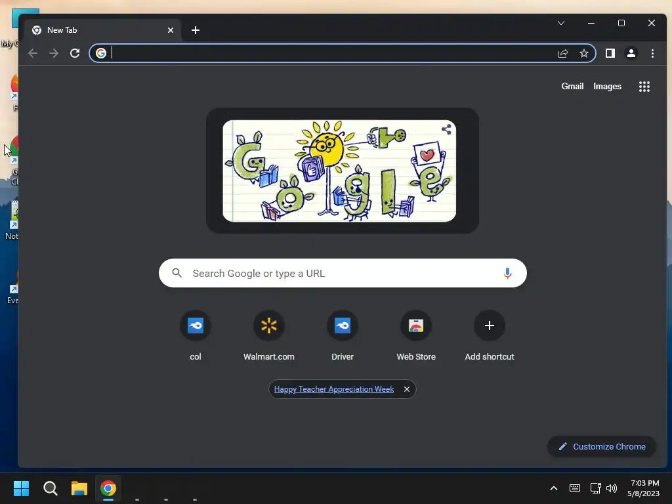Viewport: 672px width, 504px height.
Task: Click the Google icon in address bar
Action: [x=101, y=53]
